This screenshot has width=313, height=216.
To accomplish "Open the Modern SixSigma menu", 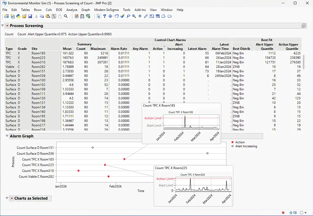I will coord(106,10).
